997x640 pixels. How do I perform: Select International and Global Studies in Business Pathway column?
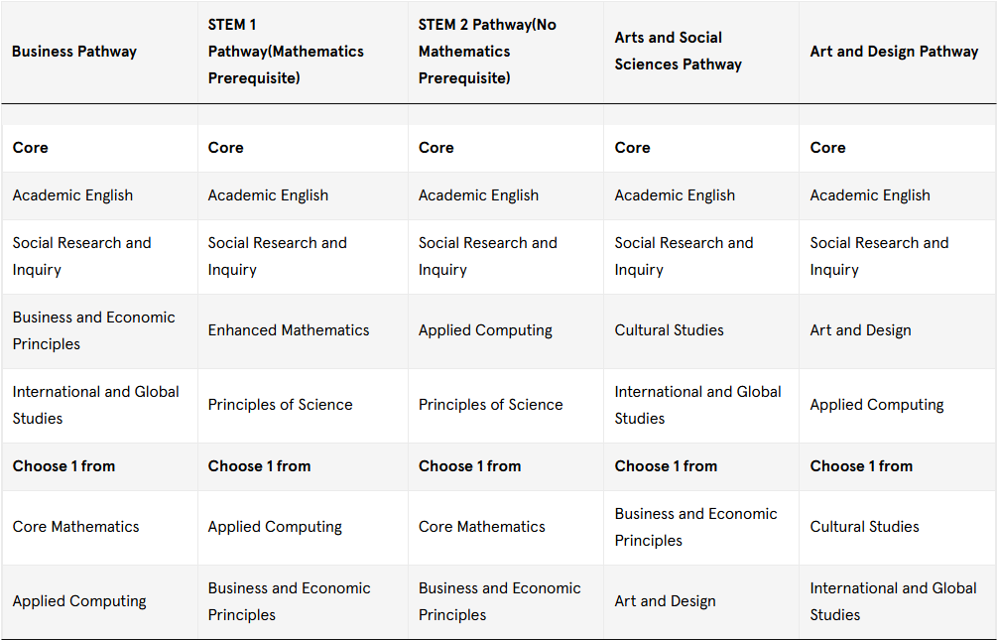coord(95,405)
